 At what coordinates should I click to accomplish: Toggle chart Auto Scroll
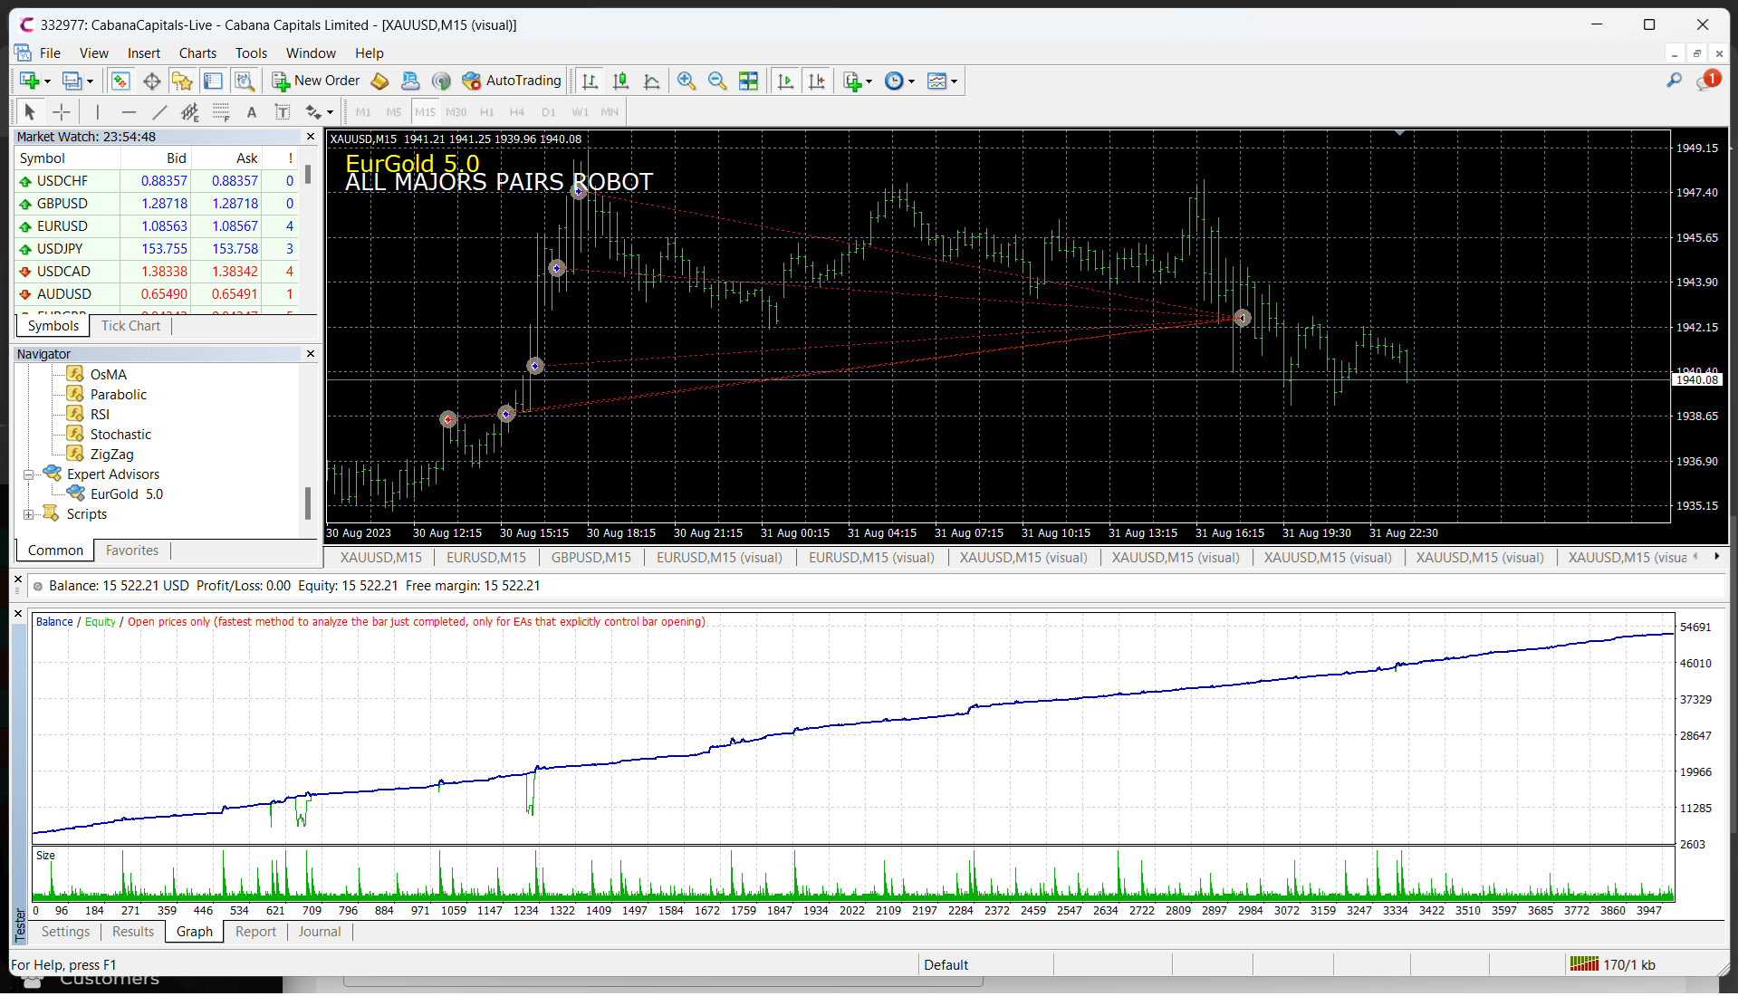[785, 81]
